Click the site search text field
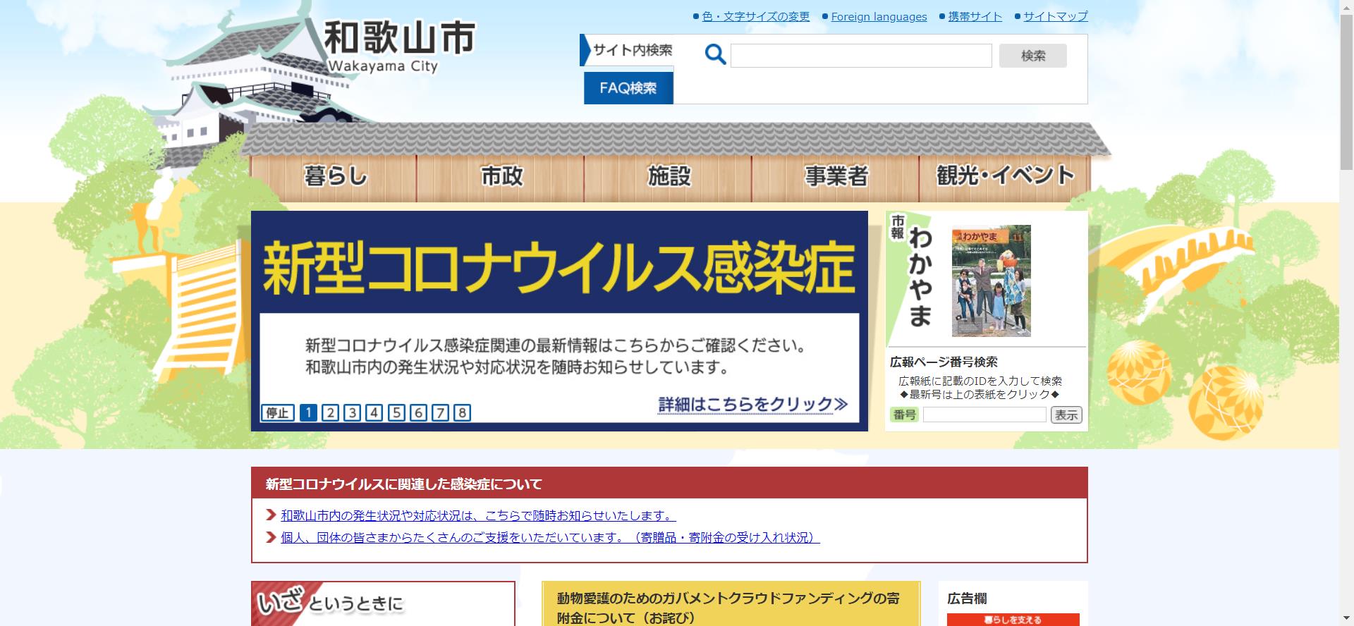Image resolution: width=1354 pixels, height=626 pixels. tap(861, 56)
